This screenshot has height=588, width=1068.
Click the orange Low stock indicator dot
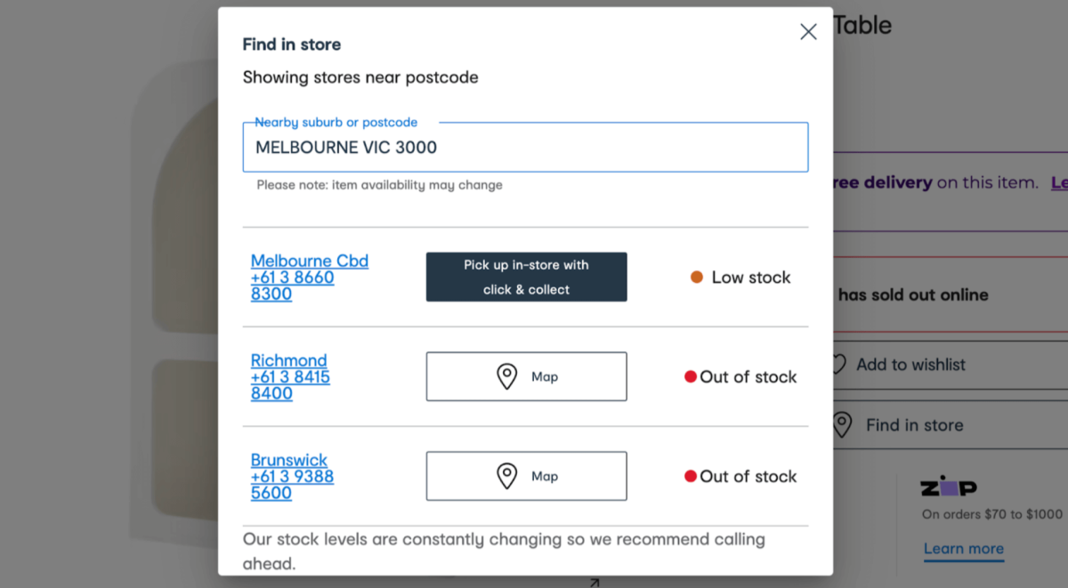(697, 278)
